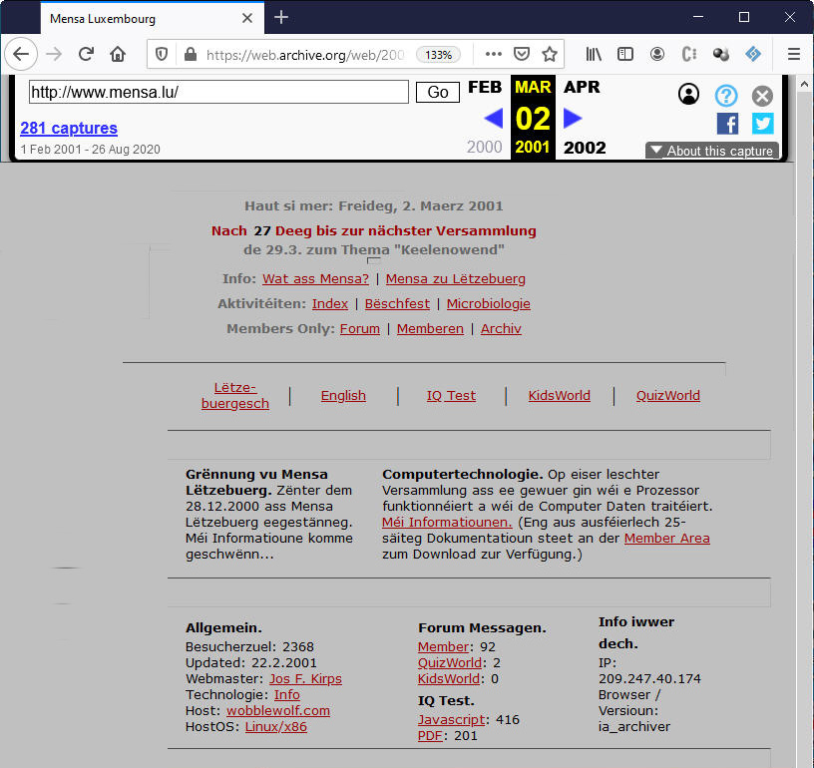
Task: Reload the current page
Action: [86, 54]
